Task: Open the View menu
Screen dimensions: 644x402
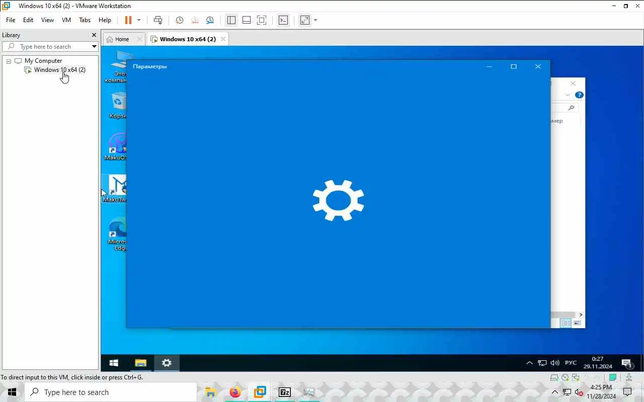Action: click(x=47, y=20)
